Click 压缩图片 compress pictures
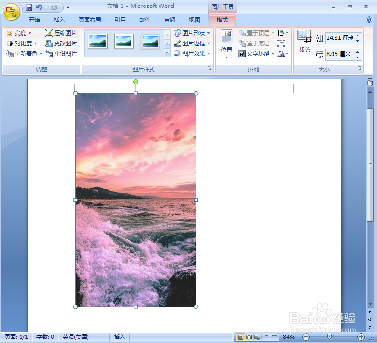The image size is (377, 343). [61, 33]
